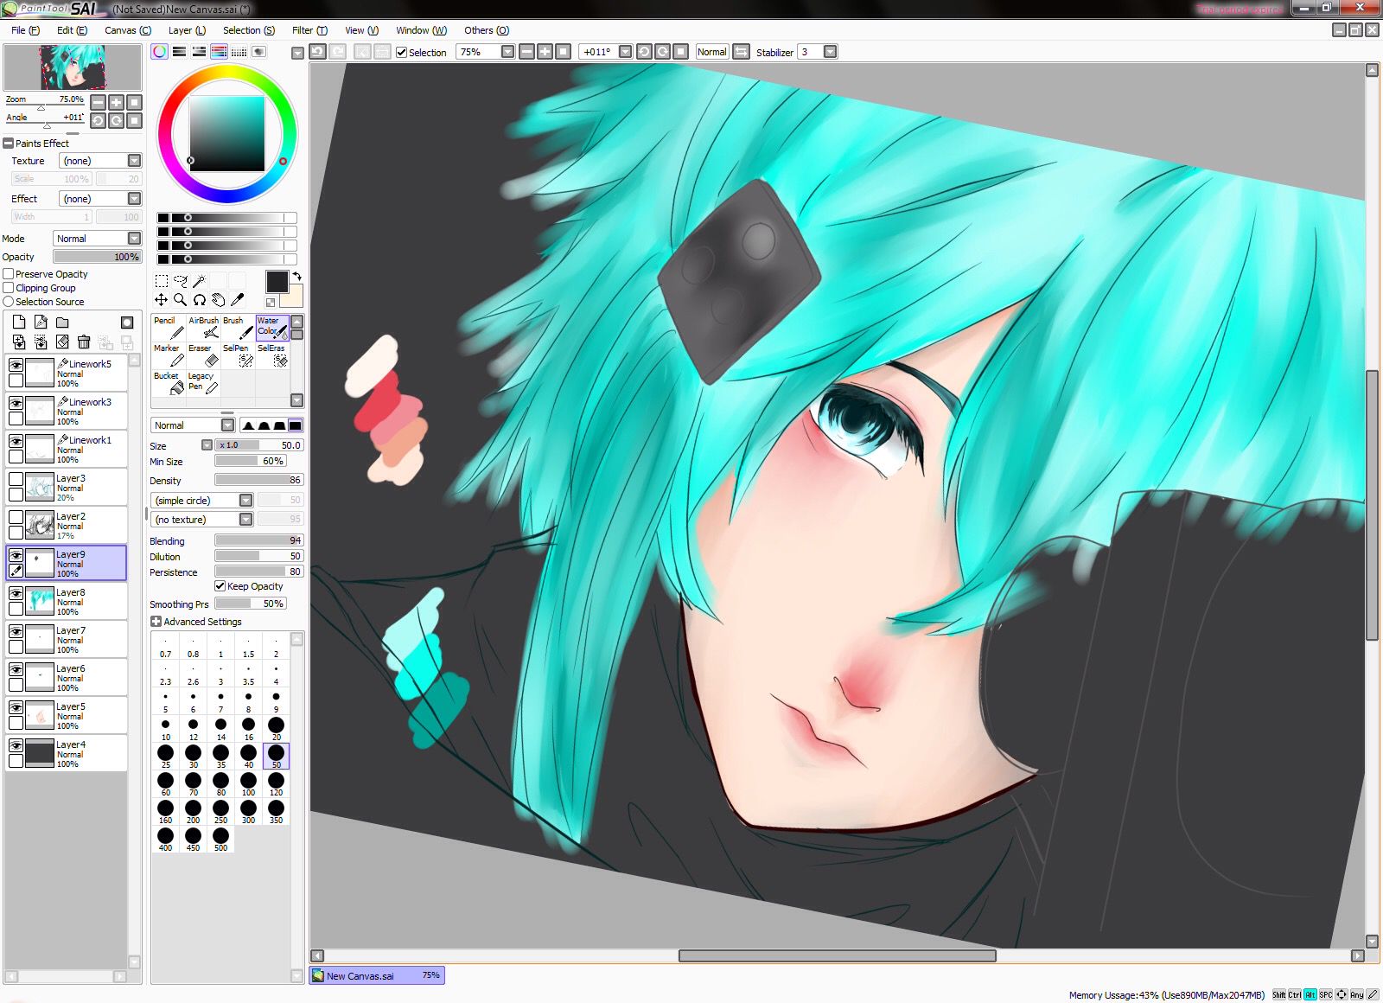Select the Zoom magnifier tool
This screenshot has height=1003, width=1383.
click(x=181, y=300)
